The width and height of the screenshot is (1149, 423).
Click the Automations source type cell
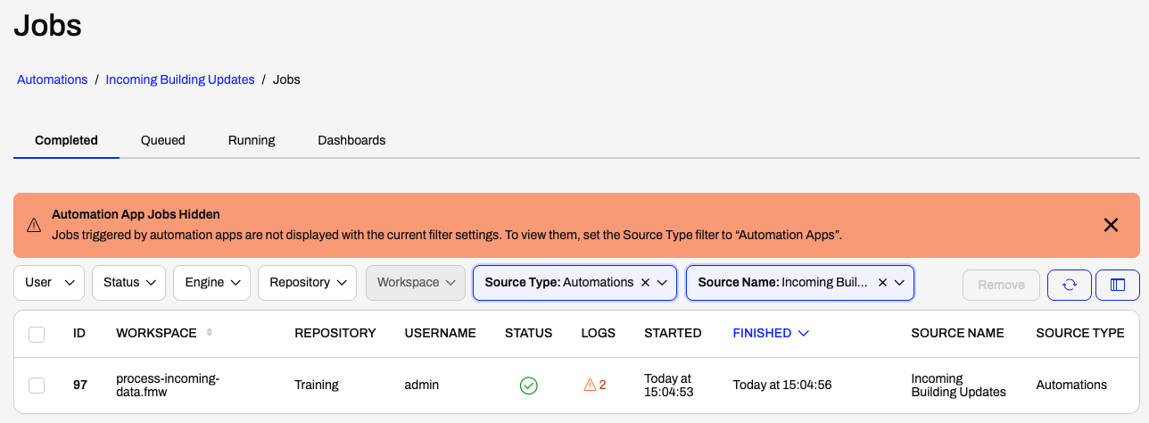(x=1071, y=386)
